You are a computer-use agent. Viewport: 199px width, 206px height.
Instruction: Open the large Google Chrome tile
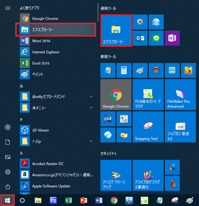click(x=116, y=95)
